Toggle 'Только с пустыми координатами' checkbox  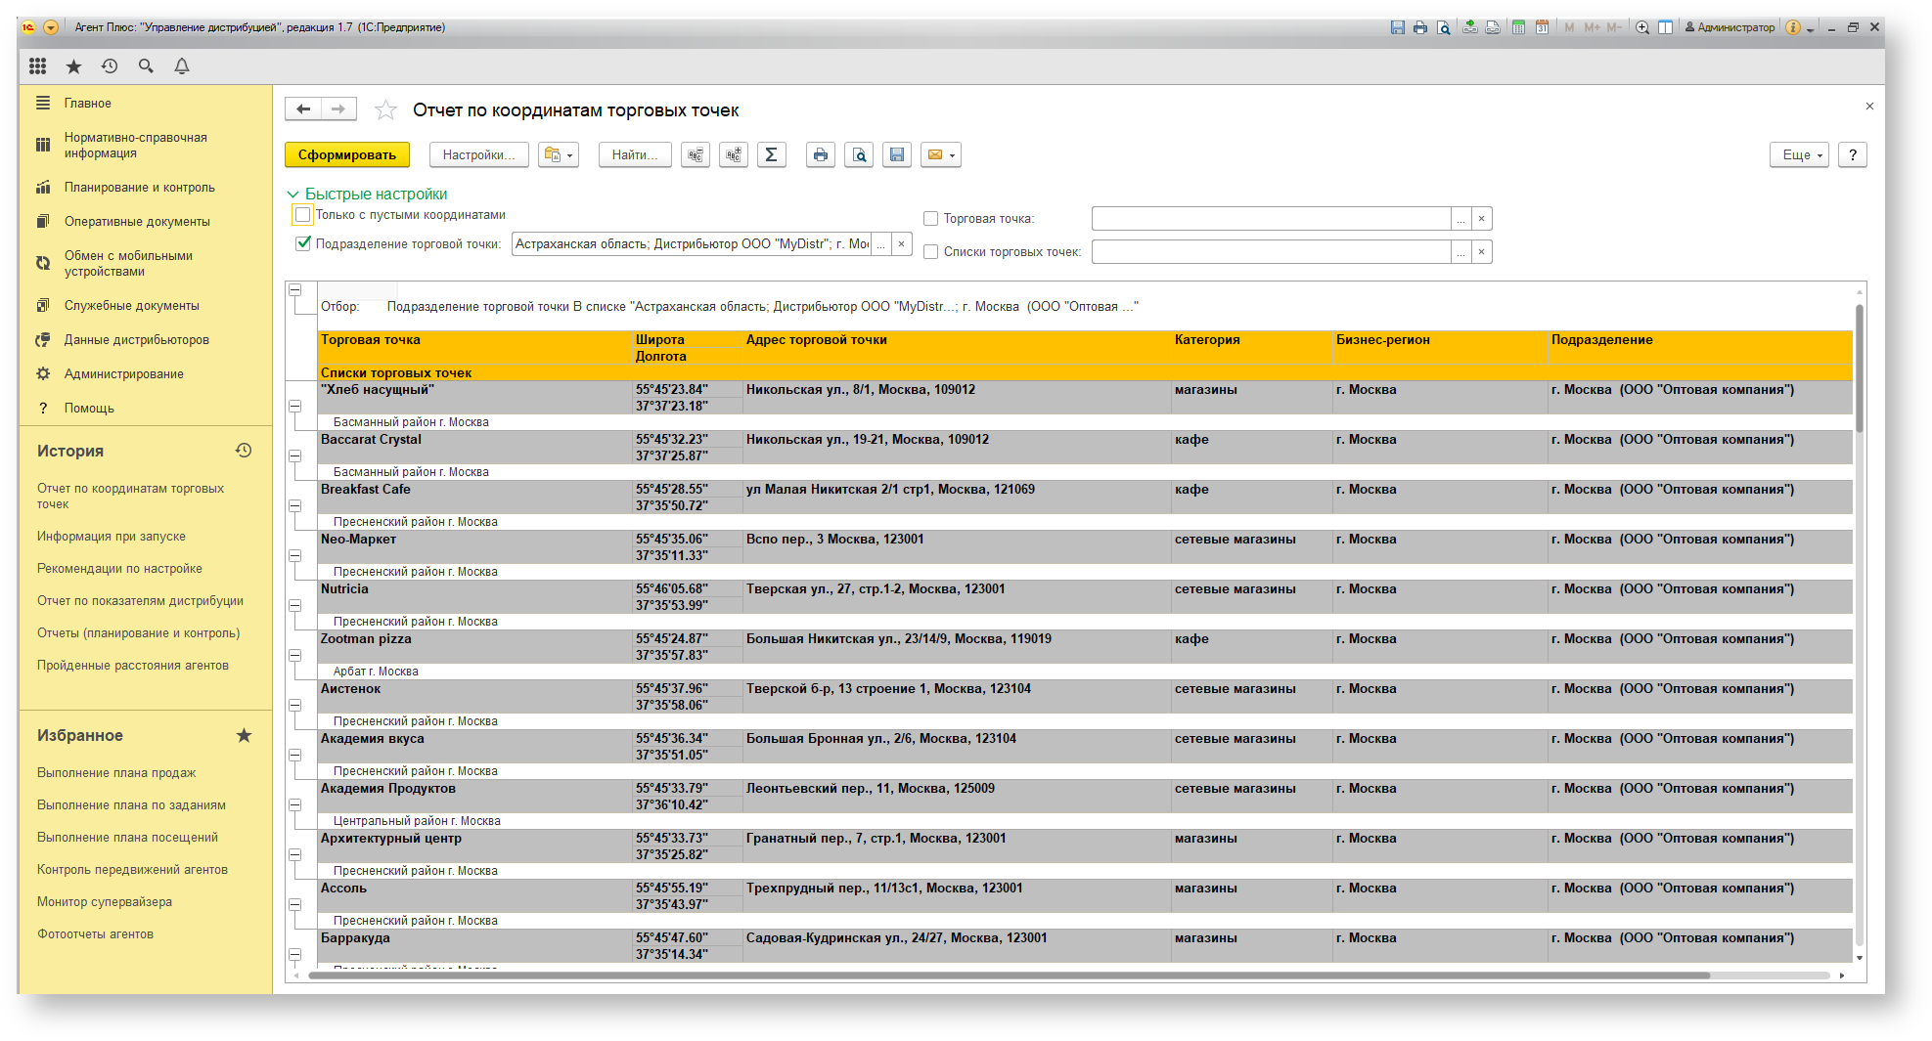click(x=303, y=215)
